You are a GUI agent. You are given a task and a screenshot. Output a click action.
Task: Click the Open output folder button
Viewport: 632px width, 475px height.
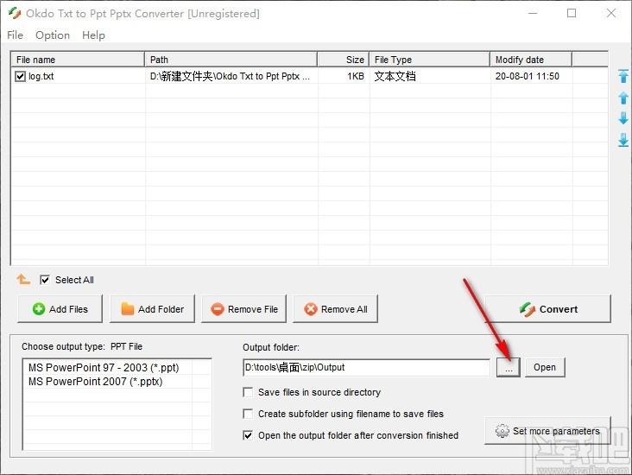545,367
